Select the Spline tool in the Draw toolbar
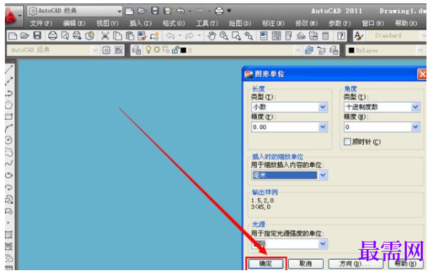The height and width of the screenshot is (273, 437). click(9, 163)
